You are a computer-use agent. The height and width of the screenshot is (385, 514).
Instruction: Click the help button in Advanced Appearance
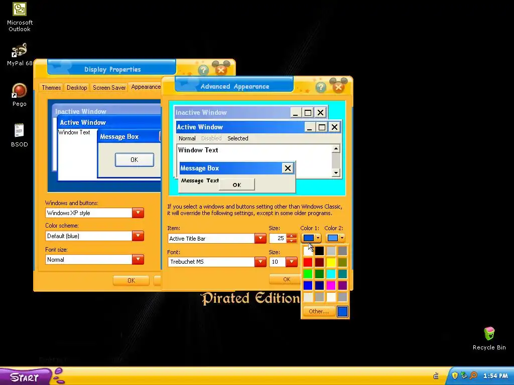(x=321, y=87)
